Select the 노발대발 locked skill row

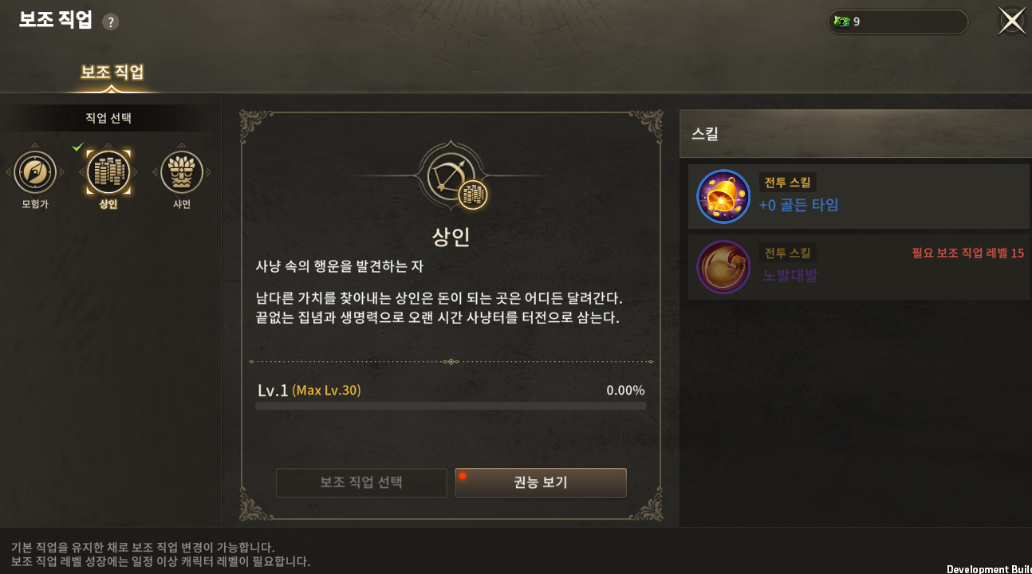tap(859, 267)
